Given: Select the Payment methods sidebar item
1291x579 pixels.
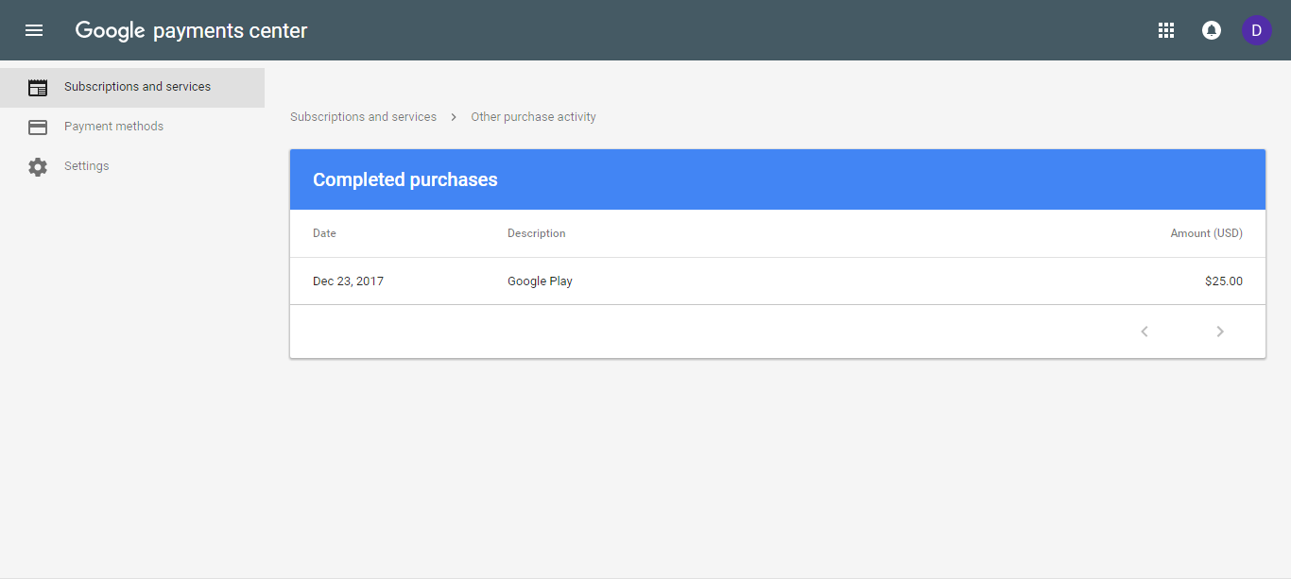Looking at the screenshot, I should (113, 126).
